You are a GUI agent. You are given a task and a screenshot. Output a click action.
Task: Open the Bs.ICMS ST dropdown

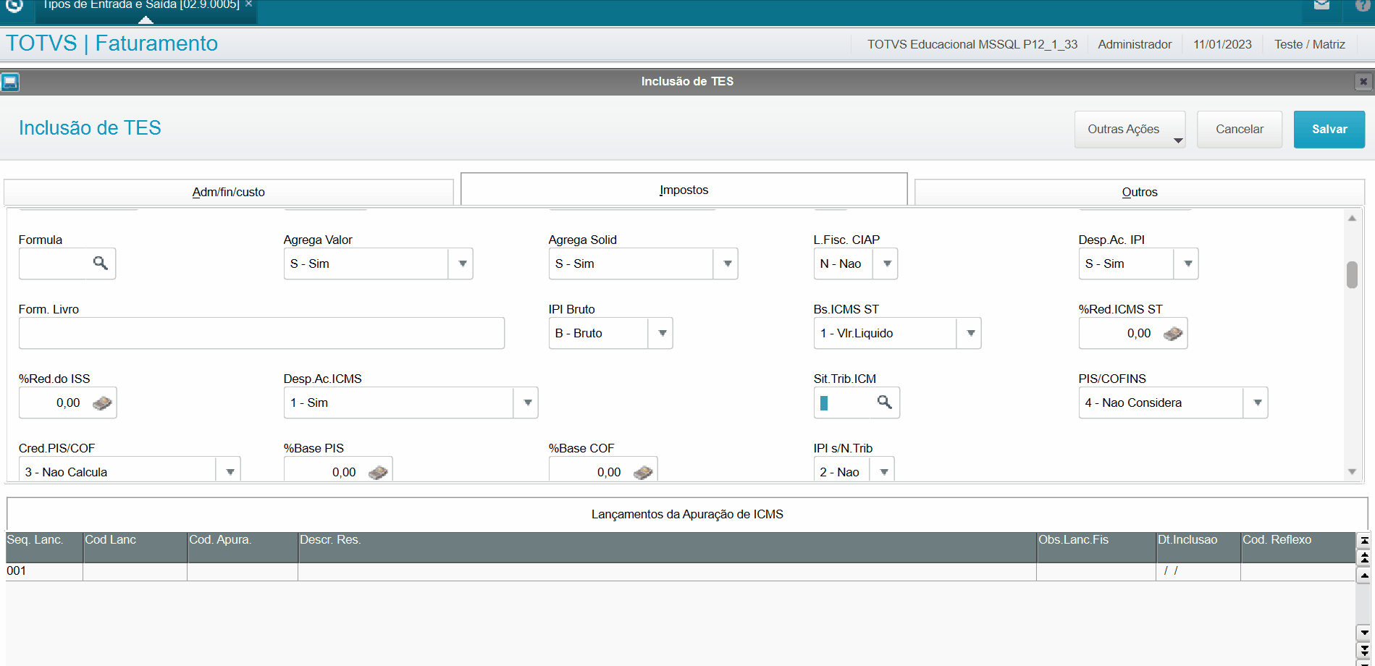click(970, 333)
